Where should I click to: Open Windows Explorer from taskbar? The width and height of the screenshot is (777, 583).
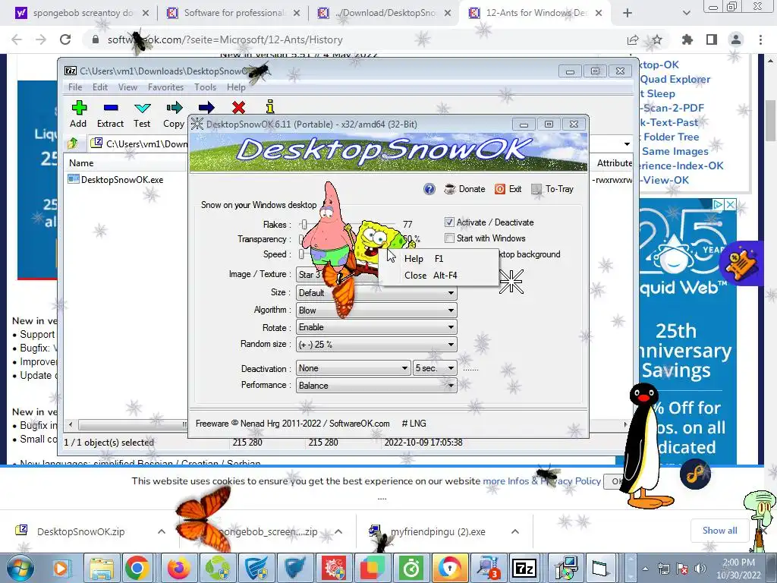coord(102,568)
